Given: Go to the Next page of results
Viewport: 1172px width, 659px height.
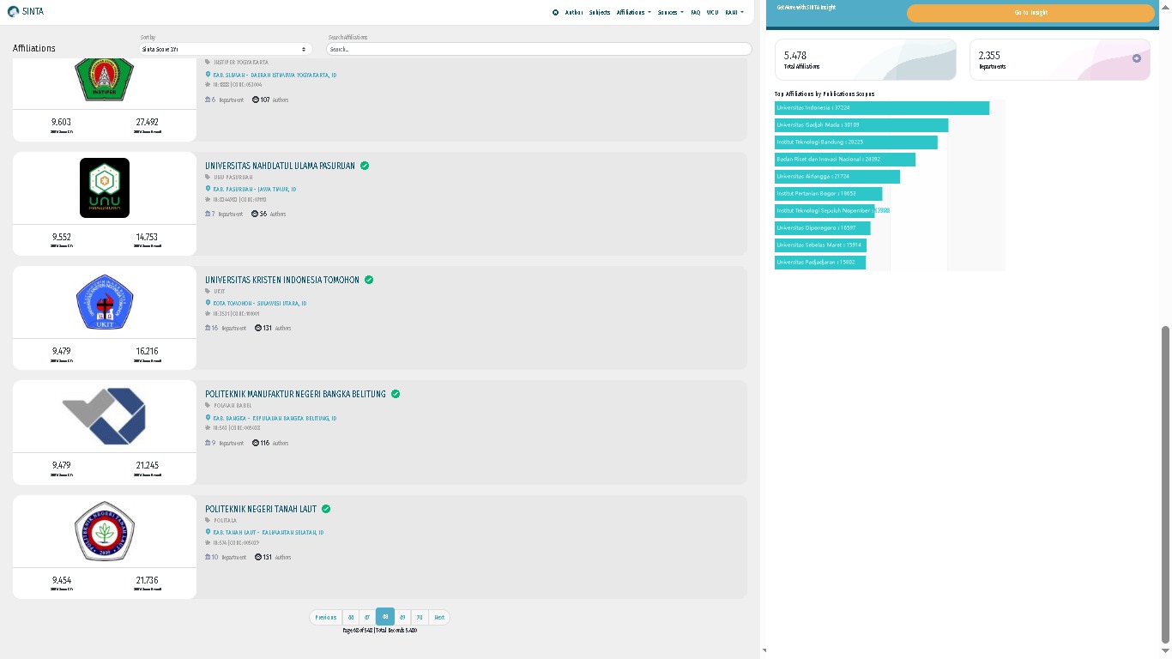Looking at the screenshot, I should [x=439, y=617].
